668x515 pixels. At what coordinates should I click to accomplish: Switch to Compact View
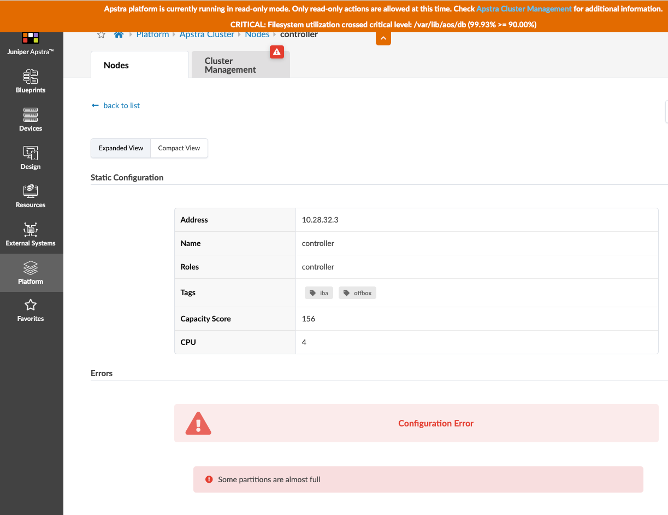click(x=179, y=148)
